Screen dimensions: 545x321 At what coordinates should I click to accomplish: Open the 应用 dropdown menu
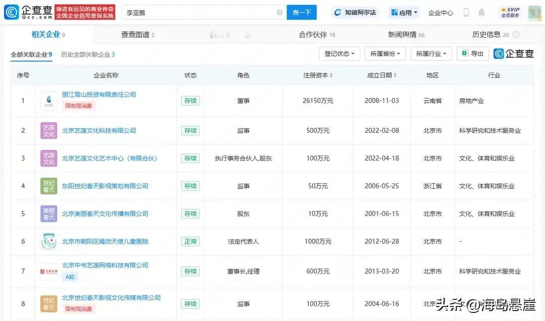tap(404, 13)
